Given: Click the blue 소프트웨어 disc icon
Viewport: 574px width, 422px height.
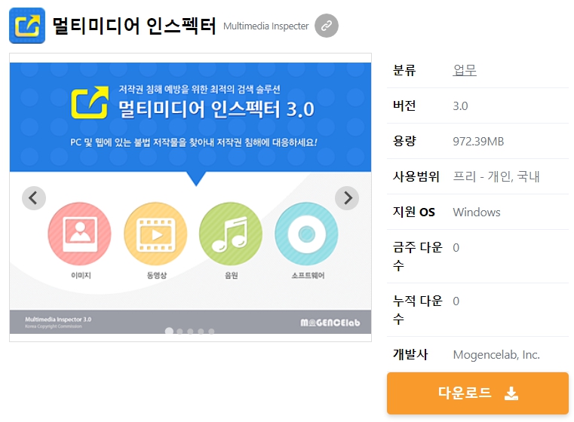Looking at the screenshot, I should click(x=306, y=234).
